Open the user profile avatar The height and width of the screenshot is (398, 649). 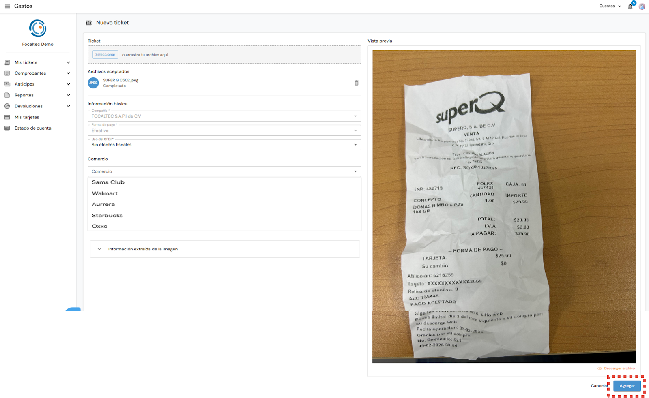coord(642,6)
